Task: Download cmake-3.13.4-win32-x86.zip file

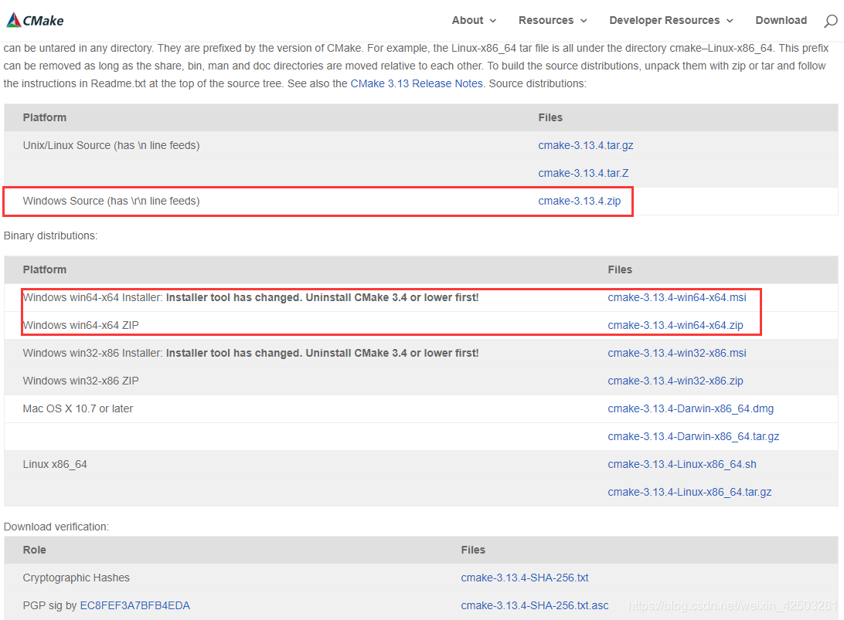Action: click(676, 381)
